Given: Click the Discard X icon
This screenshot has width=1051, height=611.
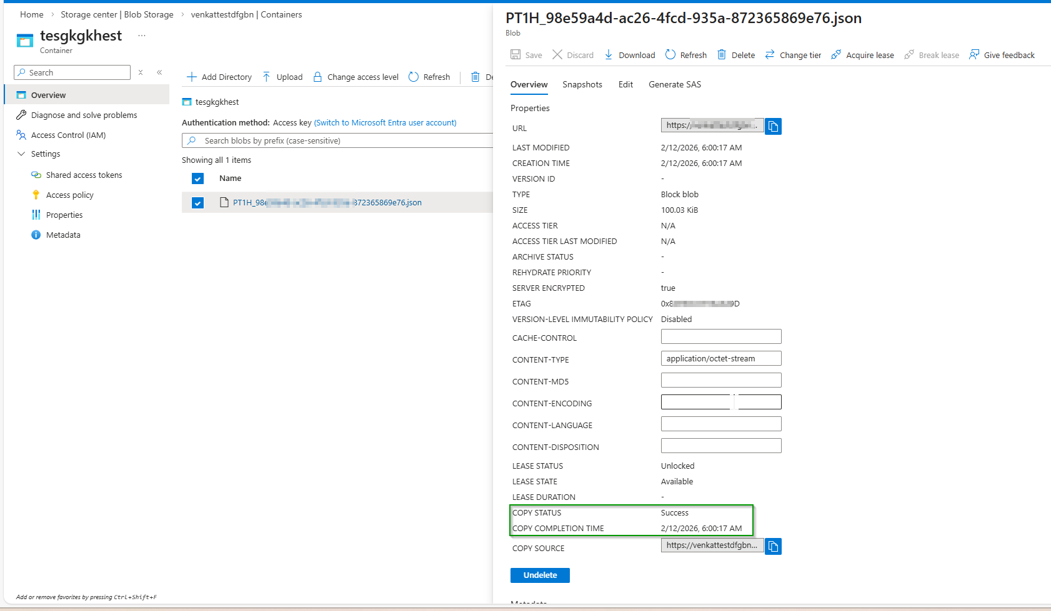Looking at the screenshot, I should click(x=557, y=55).
